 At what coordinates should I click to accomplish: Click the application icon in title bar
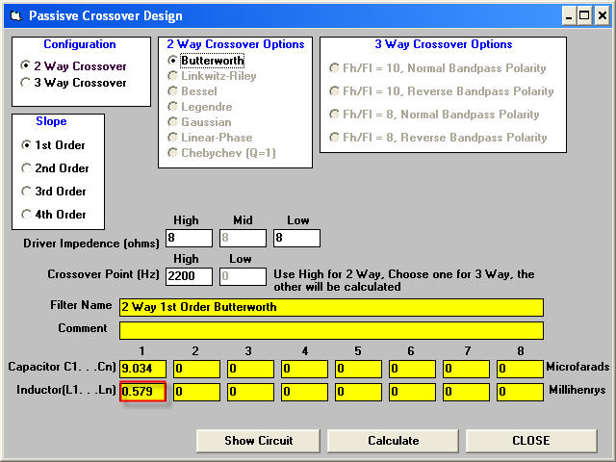point(16,16)
